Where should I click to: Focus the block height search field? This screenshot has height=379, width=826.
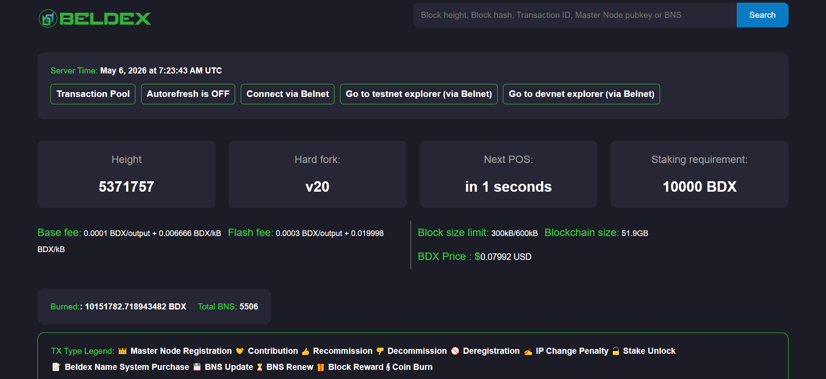click(575, 15)
